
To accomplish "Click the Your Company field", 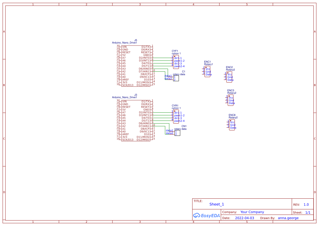I will pyautogui.click(x=252, y=212).
